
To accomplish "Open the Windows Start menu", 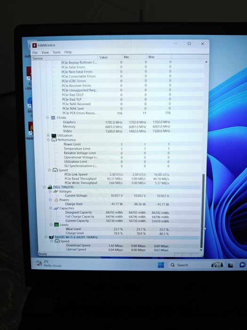I will pos(161,265).
